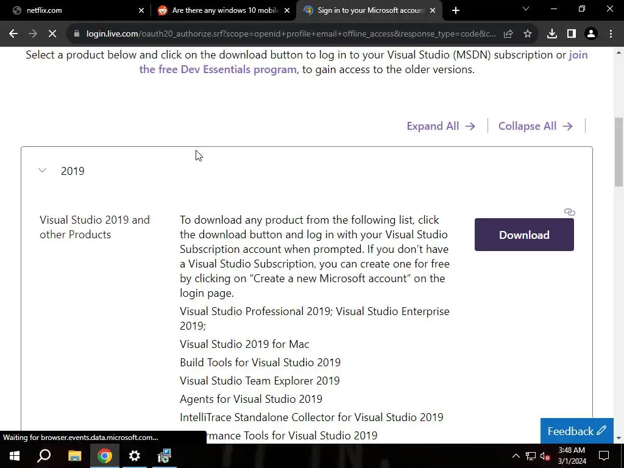
Task: Select the text Visual Studio Team Explorer 2019
Action: (x=260, y=381)
